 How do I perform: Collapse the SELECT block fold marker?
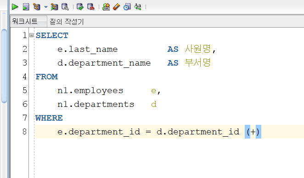tap(31, 35)
